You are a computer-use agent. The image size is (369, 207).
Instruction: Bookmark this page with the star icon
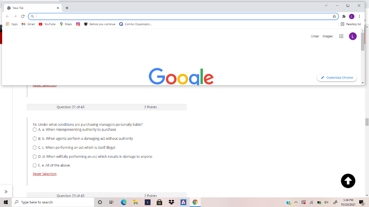click(334, 16)
